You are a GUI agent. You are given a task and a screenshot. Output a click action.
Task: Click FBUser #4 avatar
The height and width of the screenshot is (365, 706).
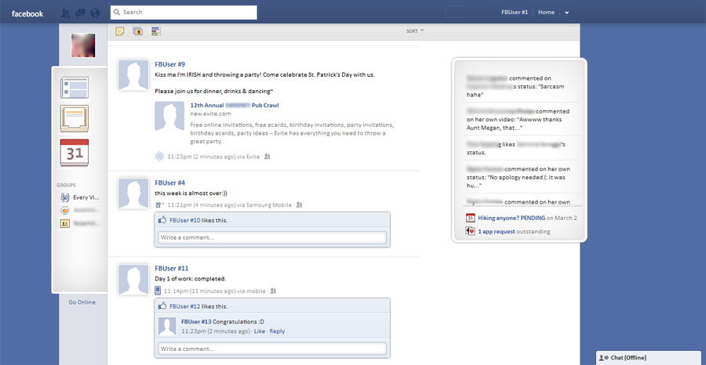point(133,193)
